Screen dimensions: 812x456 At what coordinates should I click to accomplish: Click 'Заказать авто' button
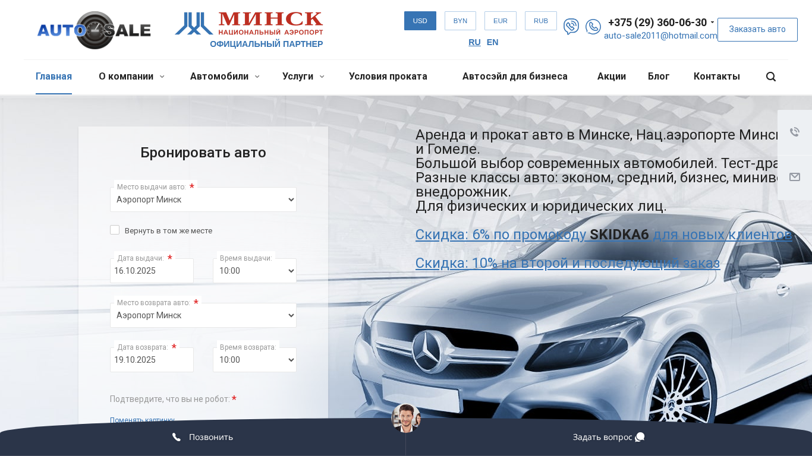pos(757,30)
